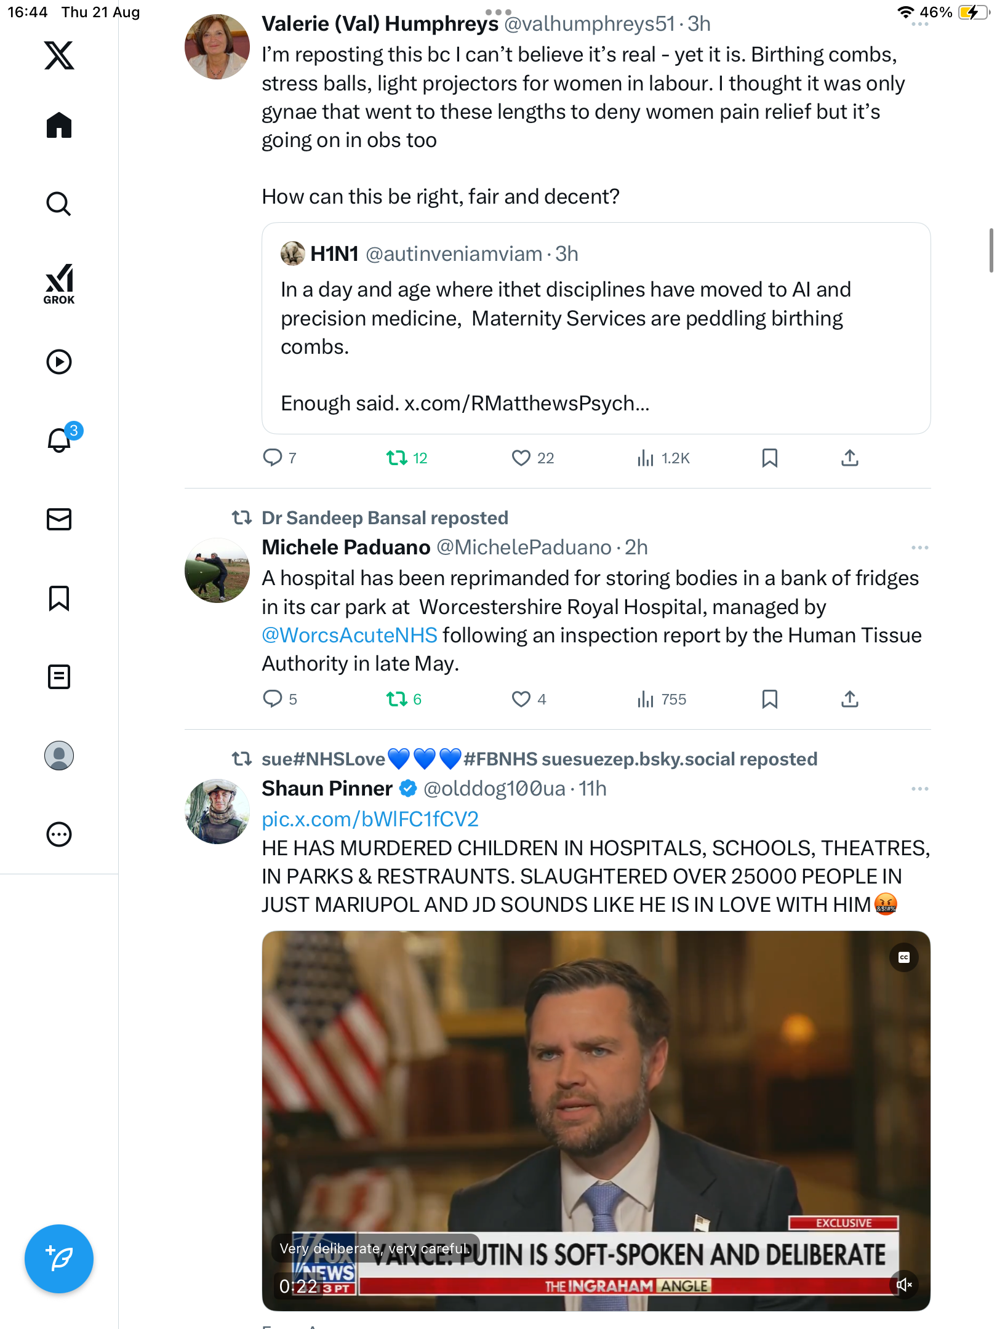The height and width of the screenshot is (1329, 997).
Task: Open the Grok sidebar icon
Action: pyautogui.click(x=59, y=284)
